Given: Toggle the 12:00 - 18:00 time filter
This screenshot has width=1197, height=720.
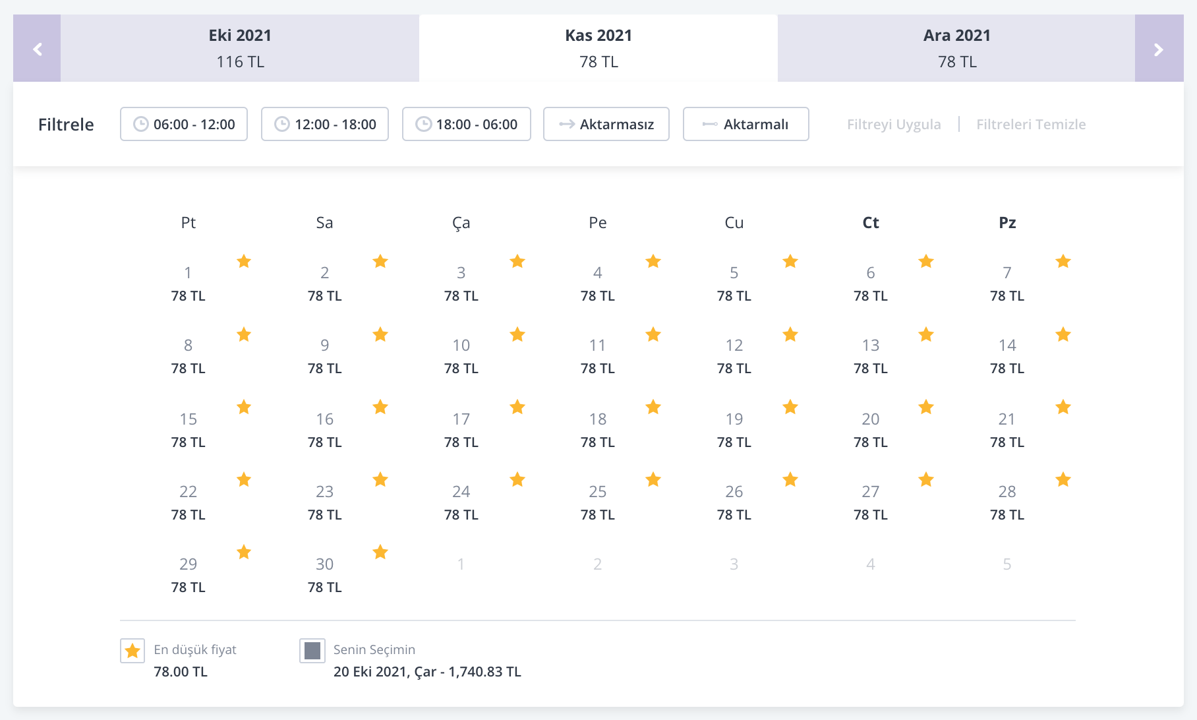Looking at the screenshot, I should point(325,124).
